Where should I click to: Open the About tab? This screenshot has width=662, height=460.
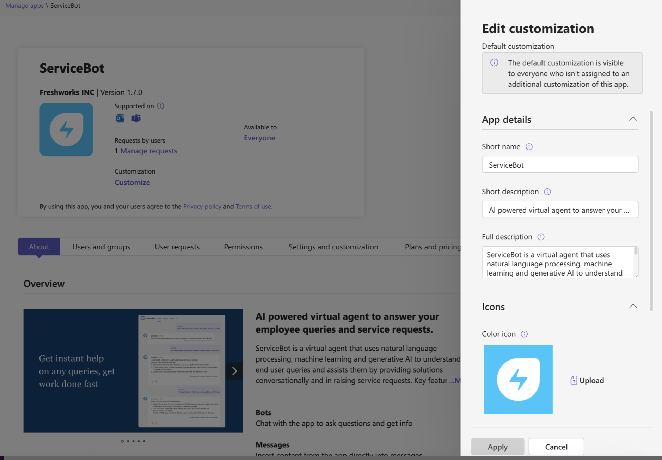(39, 247)
